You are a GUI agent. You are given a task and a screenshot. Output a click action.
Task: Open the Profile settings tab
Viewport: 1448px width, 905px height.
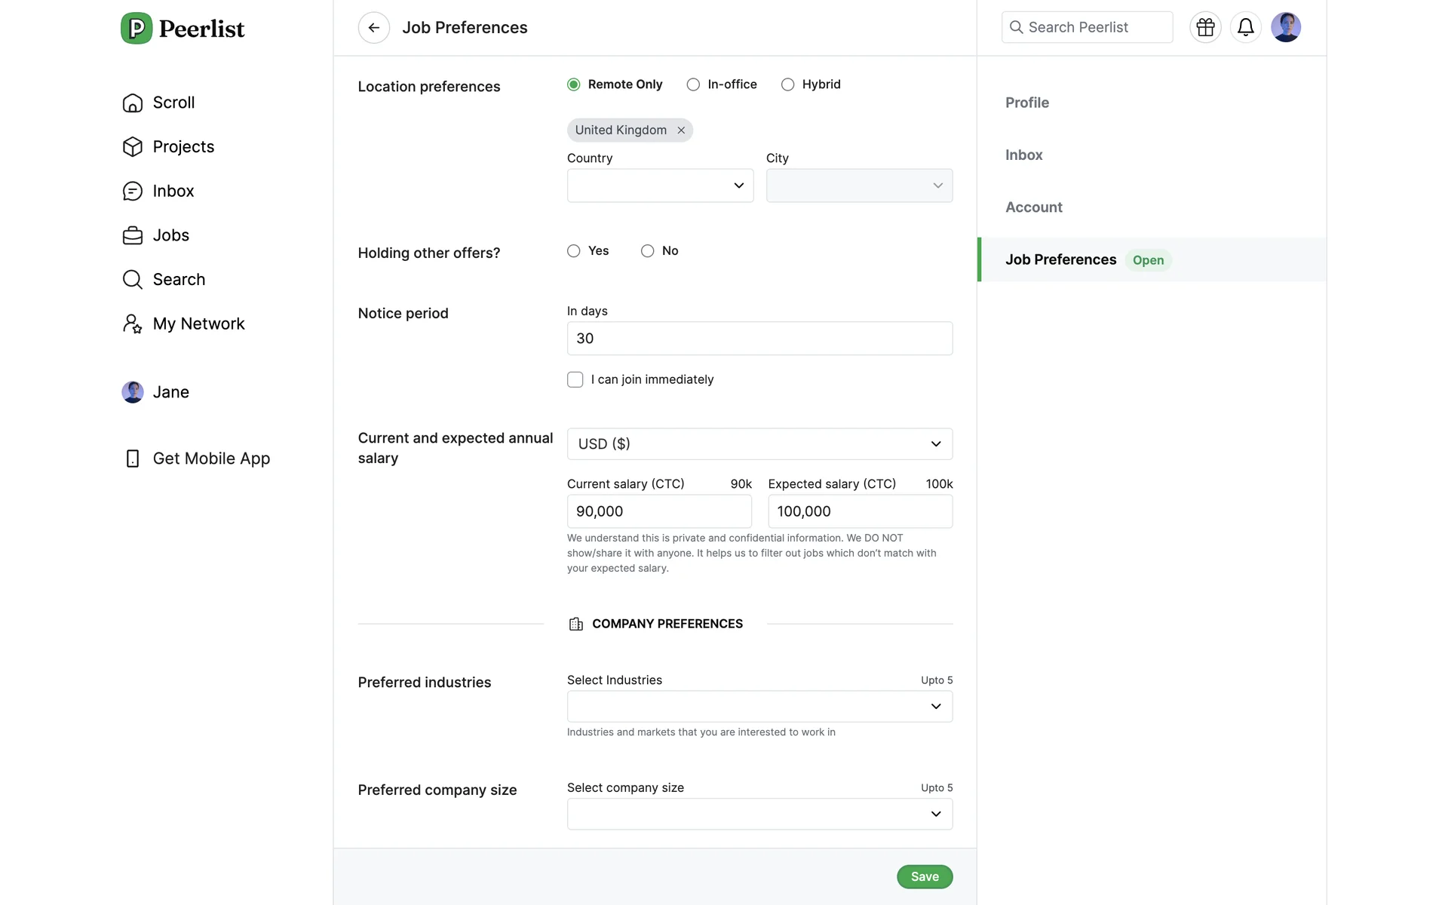pyautogui.click(x=1026, y=103)
